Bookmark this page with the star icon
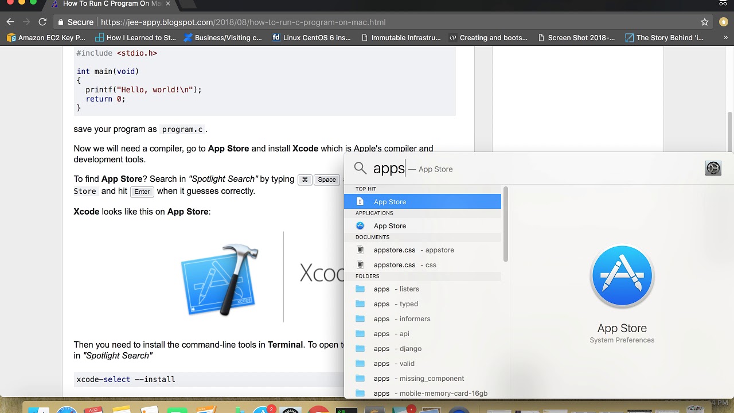The height and width of the screenshot is (413, 734). 705,22
